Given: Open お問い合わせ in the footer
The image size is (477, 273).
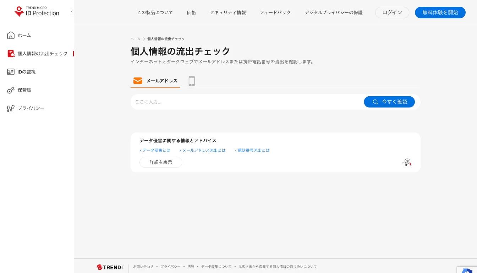Looking at the screenshot, I should (x=143, y=267).
